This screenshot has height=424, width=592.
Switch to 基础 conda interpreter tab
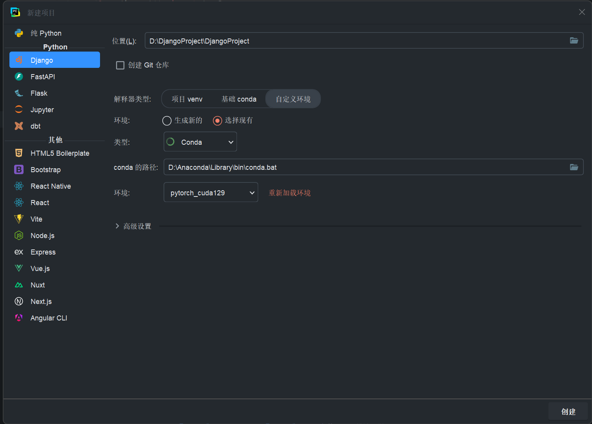click(239, 99)
